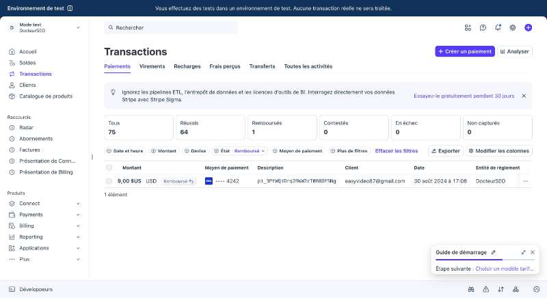Open the notifications bell icon
The height and width of the screenshot is (298, 547).
(498, 27)
